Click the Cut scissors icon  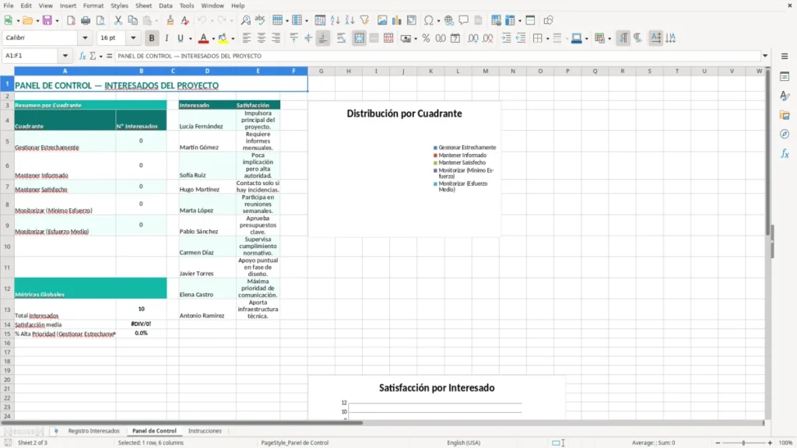118,20
